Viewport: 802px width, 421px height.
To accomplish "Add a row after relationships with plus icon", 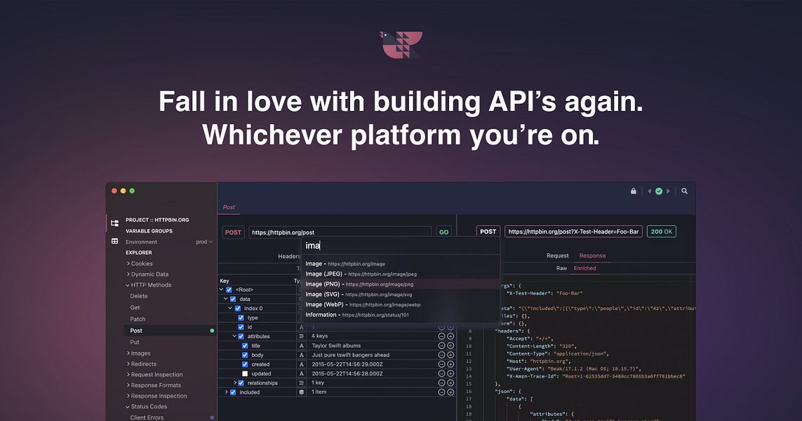I will click(450, 382).
